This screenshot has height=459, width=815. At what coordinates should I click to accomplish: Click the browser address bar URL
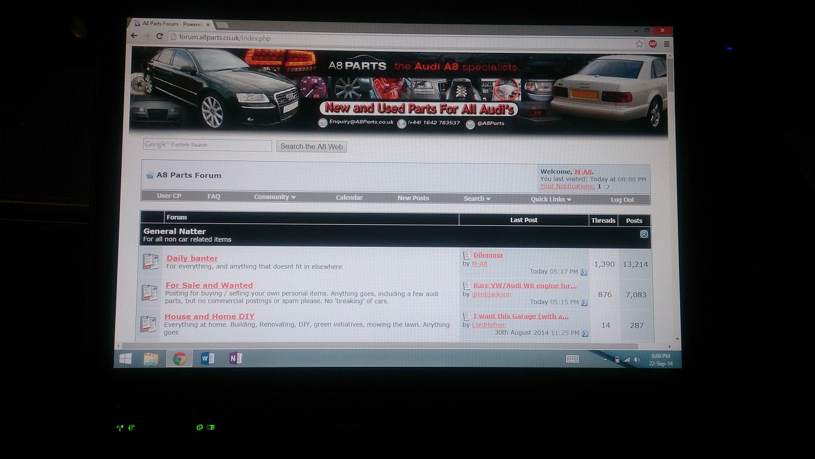225,38
